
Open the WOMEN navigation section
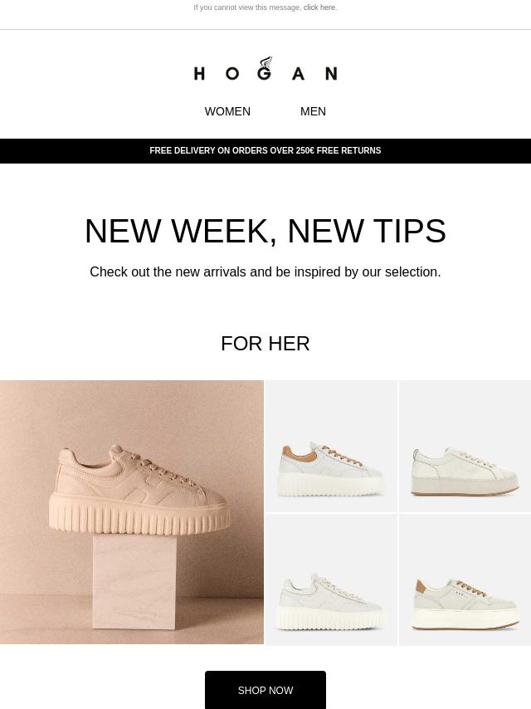tap(227, 112)
